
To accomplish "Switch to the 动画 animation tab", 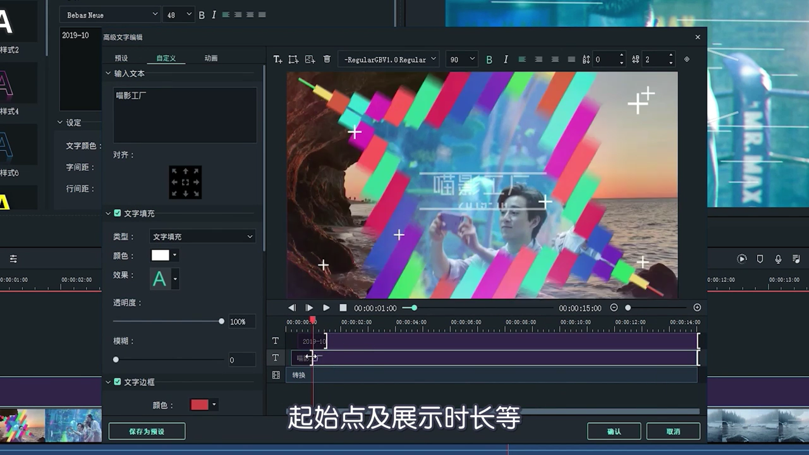I will [x=210, y=58].
